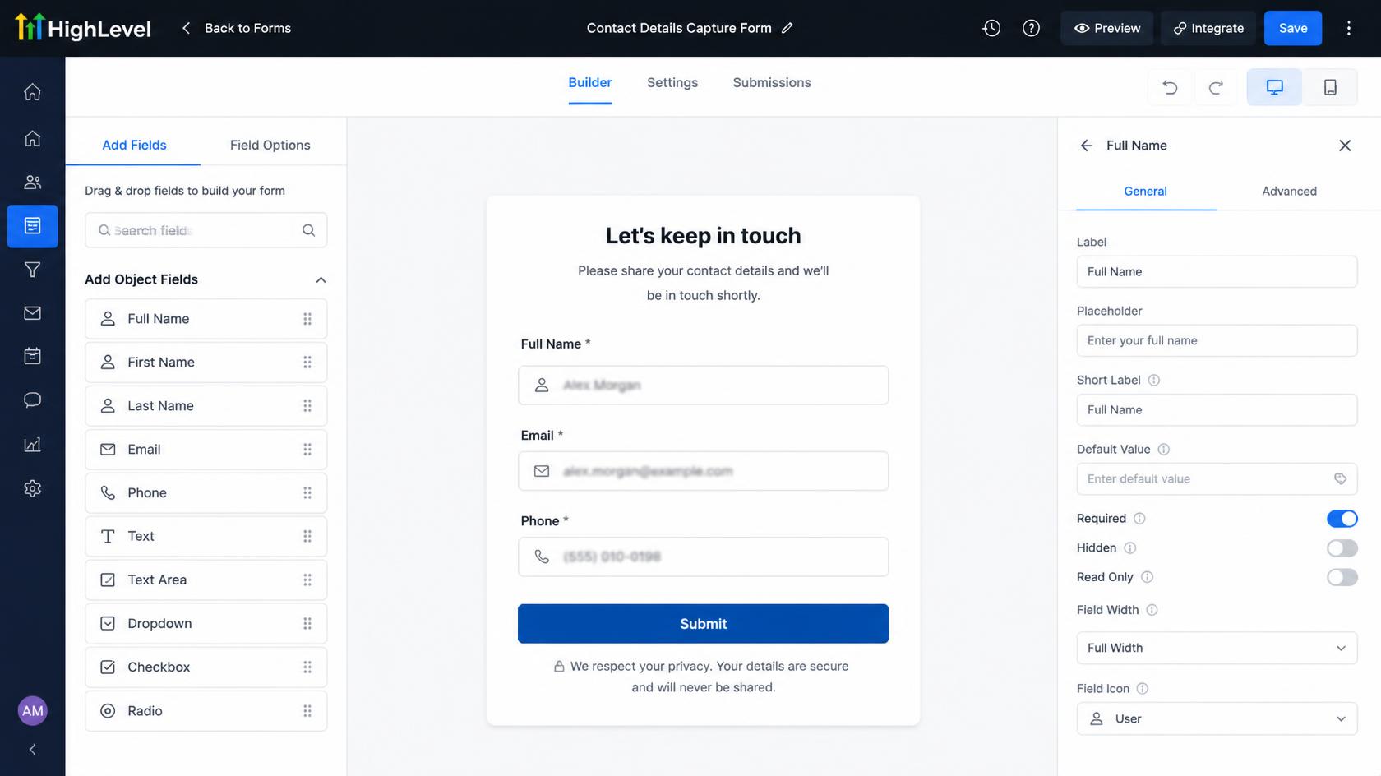The height and width of the screenshot is (776, 1381).
Task: Open the Field Width dropdown
Action: (1217, 648)
